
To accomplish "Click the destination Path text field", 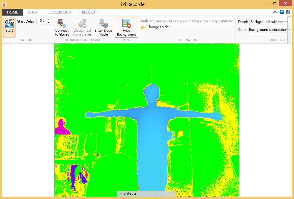I will click(x=192, y=21).
